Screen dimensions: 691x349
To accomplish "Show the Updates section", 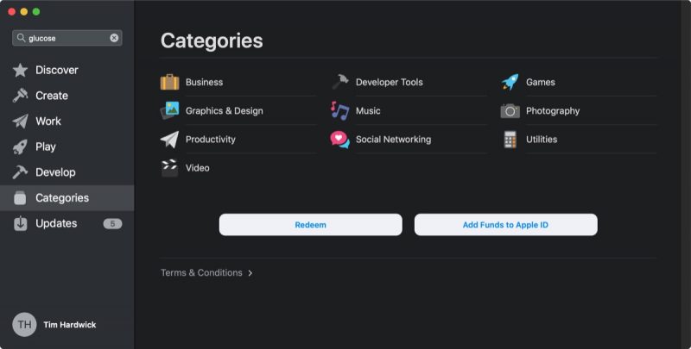I will (x=56, y=223).
